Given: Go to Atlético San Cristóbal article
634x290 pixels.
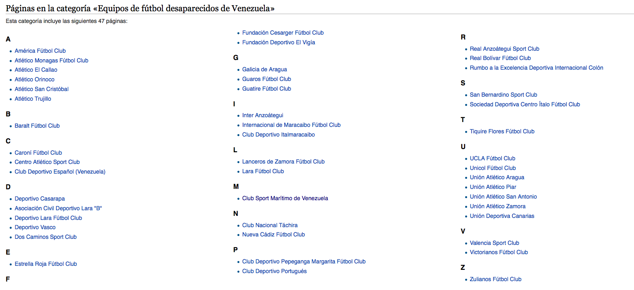Looking at the screenshot, I should (x=42, y=89).
